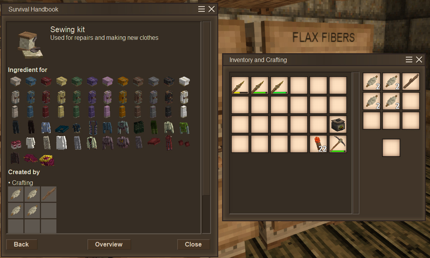The image size is (430, 258).
Task: Open the handbook Overview
Action: tap(109, 244)
